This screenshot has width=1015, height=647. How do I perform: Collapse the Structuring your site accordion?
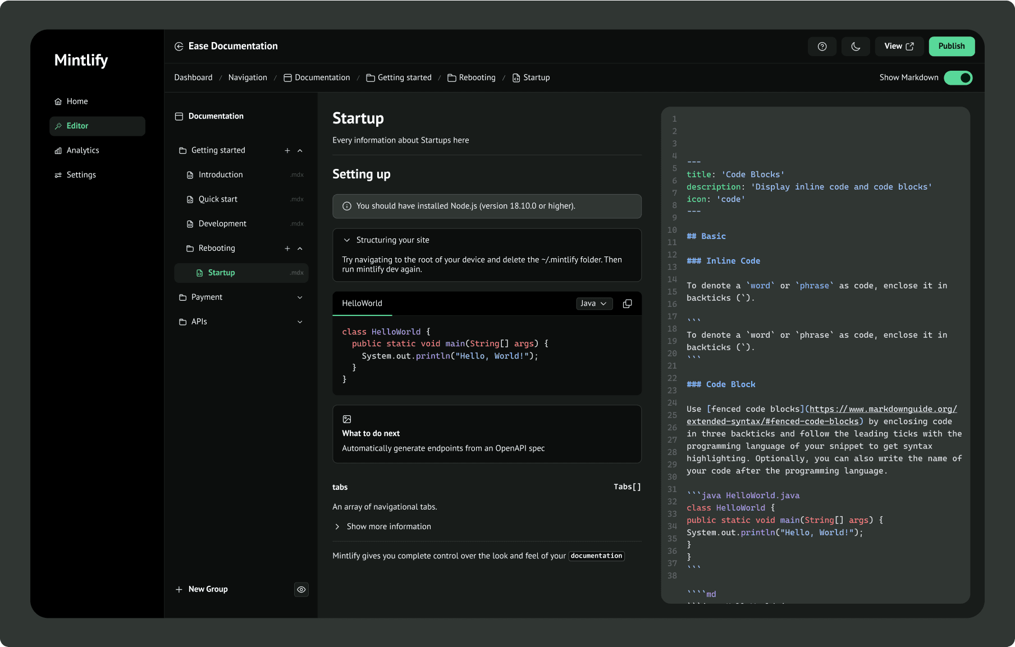click(x=347, y=240)
